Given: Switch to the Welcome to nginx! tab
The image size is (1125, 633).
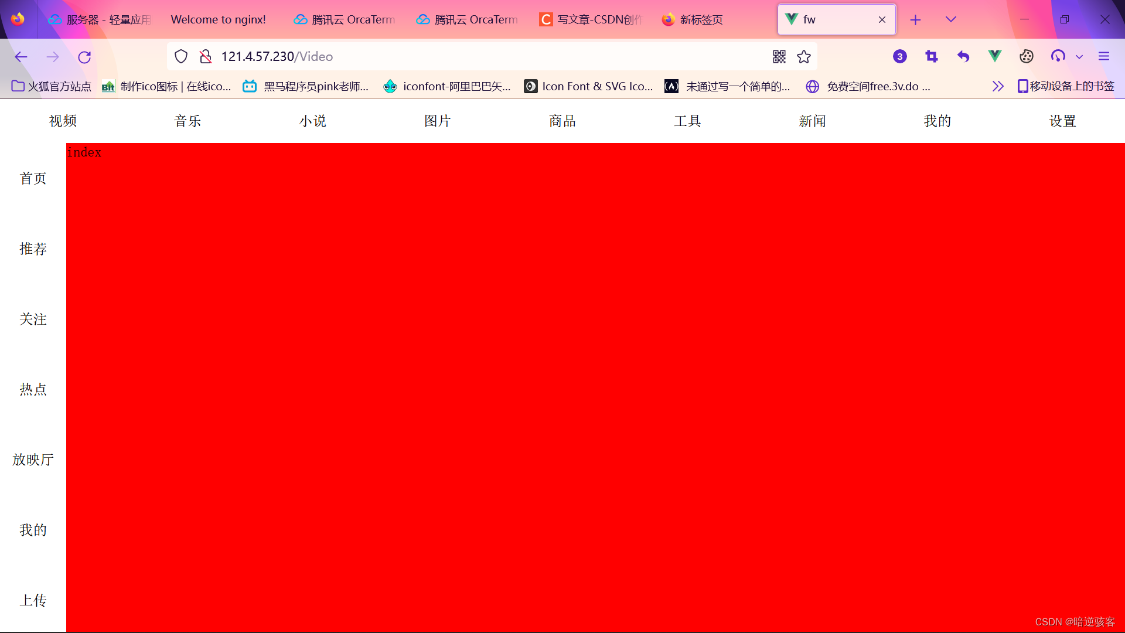Looking at the screenshot, I should [x=218, y=19].
